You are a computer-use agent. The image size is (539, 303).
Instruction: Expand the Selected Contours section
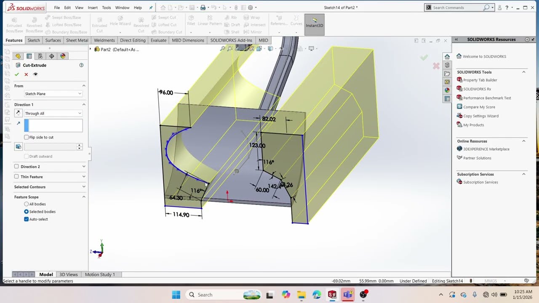click(84, 187)
